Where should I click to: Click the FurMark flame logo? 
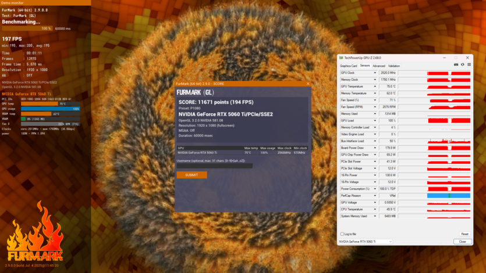pos(35,232)
